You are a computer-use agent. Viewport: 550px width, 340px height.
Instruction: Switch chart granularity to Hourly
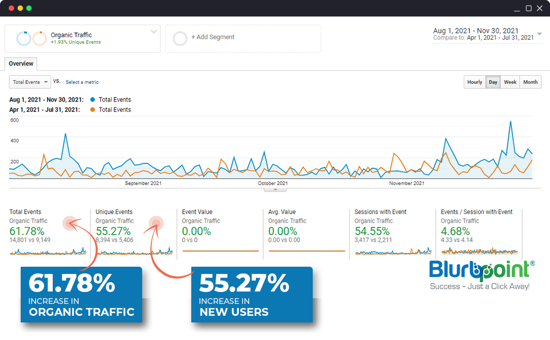tap(475, 82)
